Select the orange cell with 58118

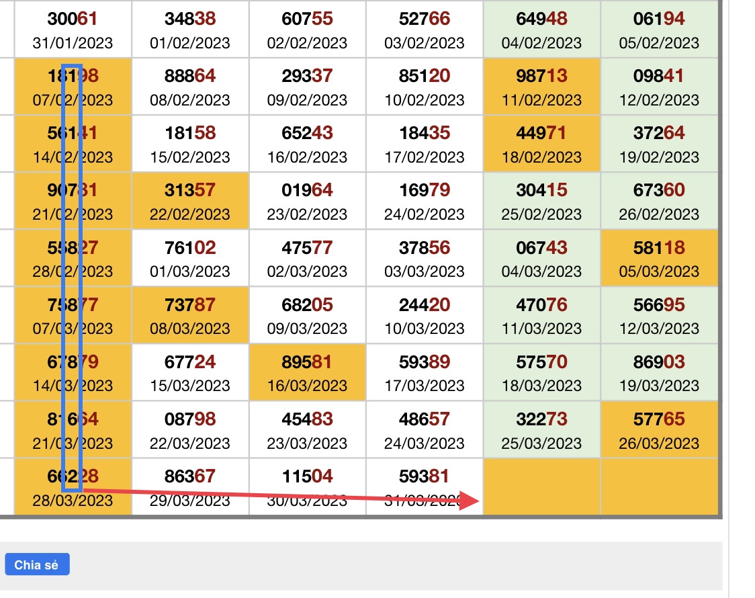(x=659, y=259)
